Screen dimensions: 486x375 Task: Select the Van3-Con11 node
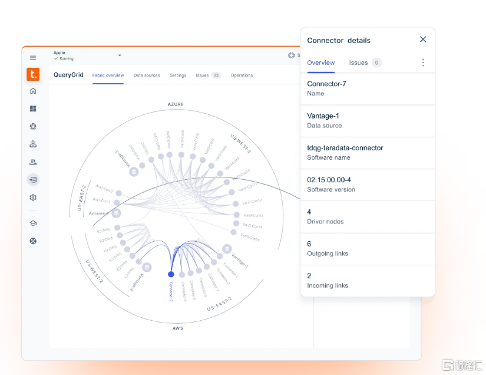(x=232, y=192)
